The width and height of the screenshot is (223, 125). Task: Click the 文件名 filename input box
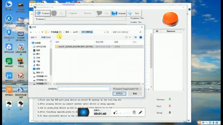[84, 89]
